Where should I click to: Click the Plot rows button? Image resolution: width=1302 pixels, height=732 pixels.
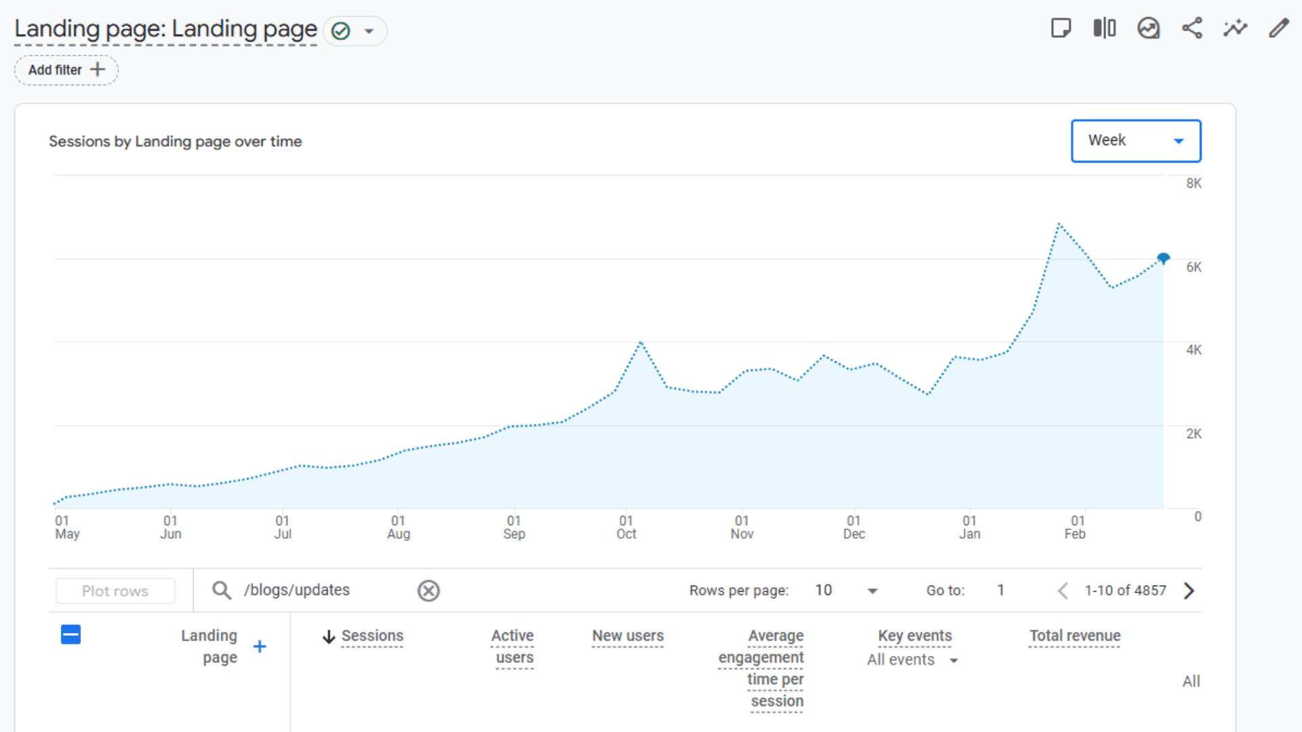(115, 590)
